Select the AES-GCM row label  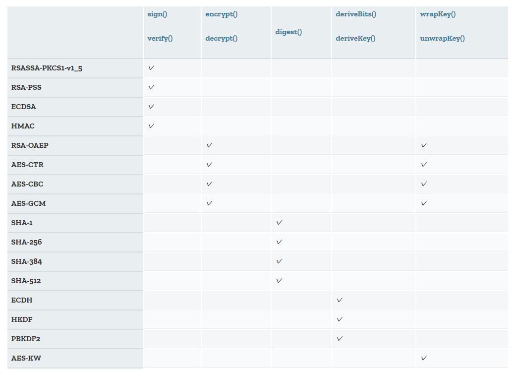(28, 203)
